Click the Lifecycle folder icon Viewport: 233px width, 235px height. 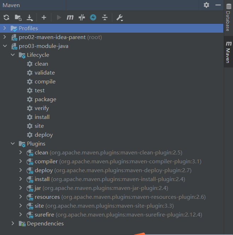tap(22, 55)
